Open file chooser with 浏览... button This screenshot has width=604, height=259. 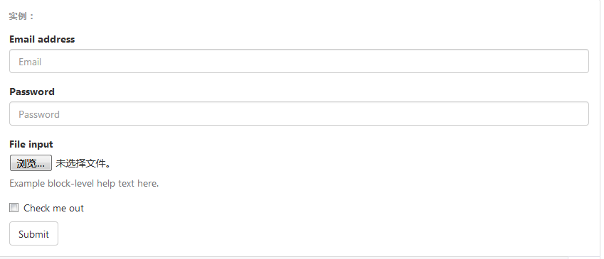coord(31,163)
